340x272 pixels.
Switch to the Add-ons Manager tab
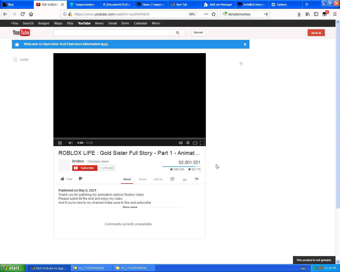tap(218, 4)
